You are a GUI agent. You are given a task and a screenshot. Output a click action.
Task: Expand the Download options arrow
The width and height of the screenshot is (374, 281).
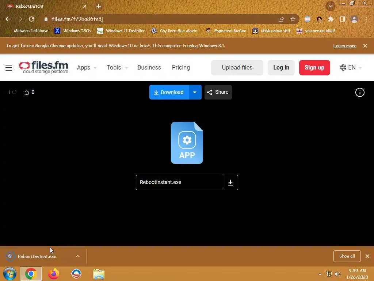click(x=195, y=92)
